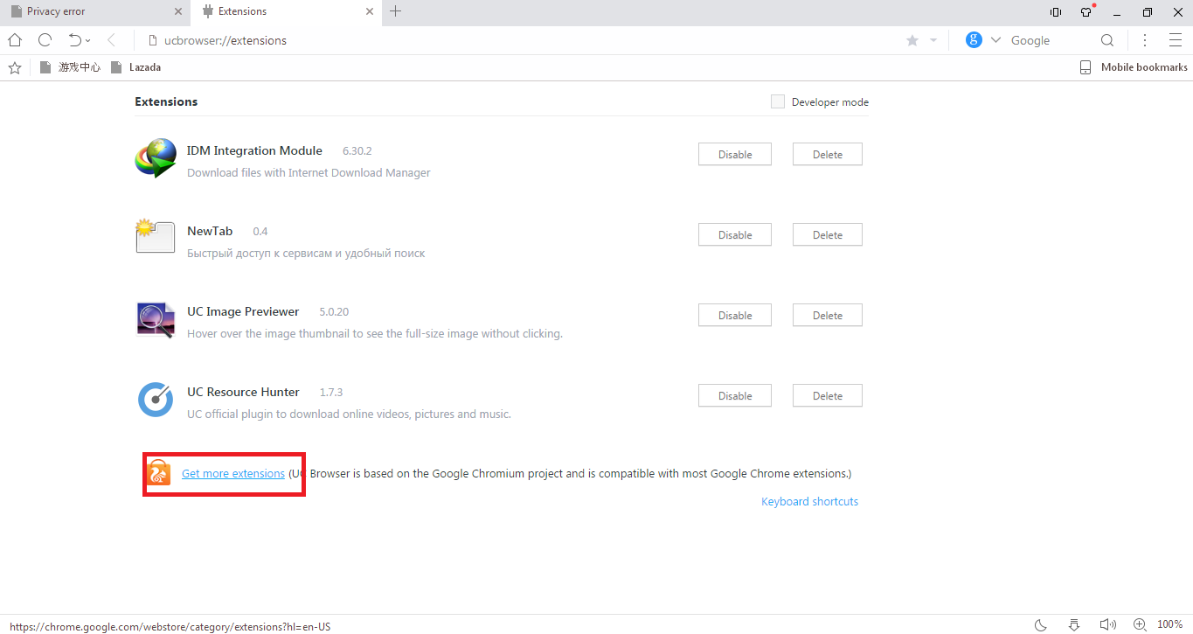Viewport: 1193px width, 634px height.
Task: Open the three-dot options menu
Action: coord(1145,40)
